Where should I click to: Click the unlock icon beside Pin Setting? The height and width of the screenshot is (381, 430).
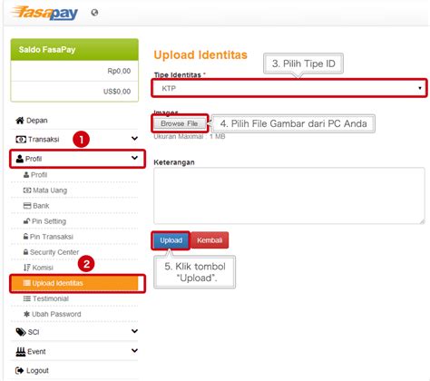[26, 221]
